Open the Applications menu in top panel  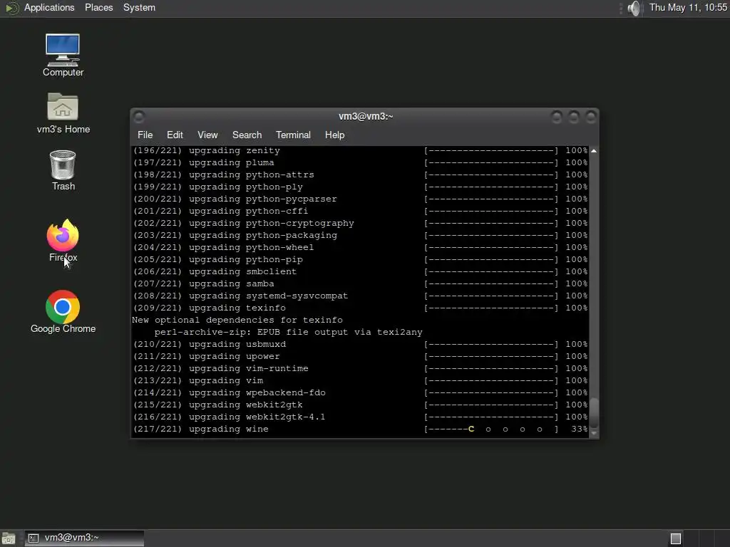pyautogui.click(x=49, y=7)
